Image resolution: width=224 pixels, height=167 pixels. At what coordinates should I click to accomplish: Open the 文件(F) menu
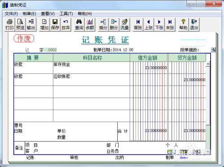[x=11, y=14]
